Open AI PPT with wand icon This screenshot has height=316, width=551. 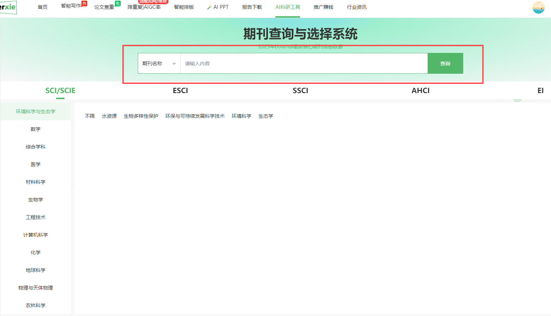click(x=218, y=7)
